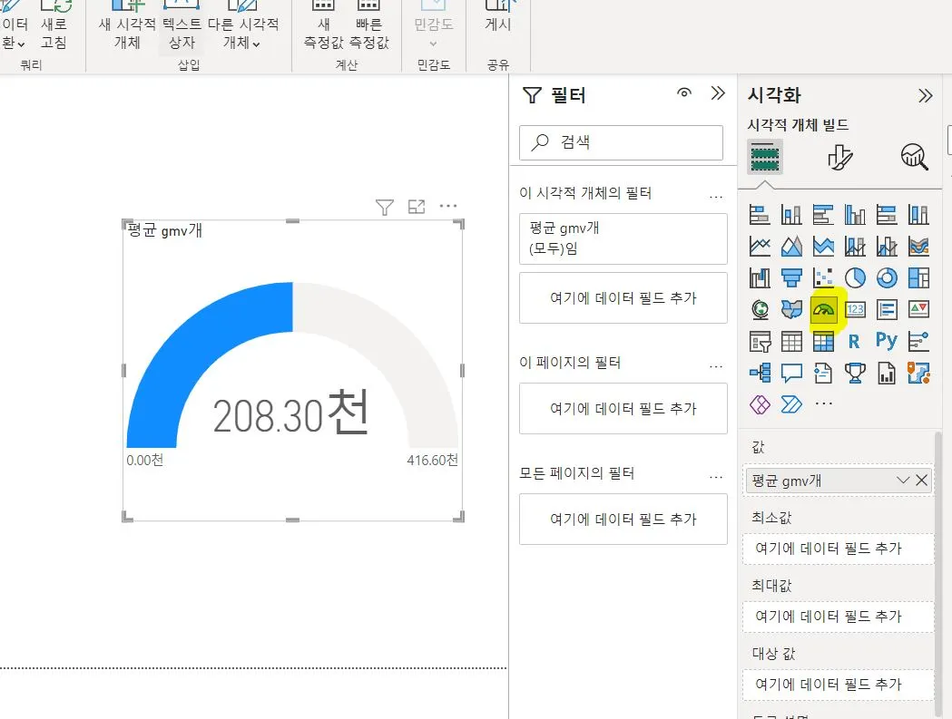Select the KPI visual
This screenshot has width=952, height=719.
[x=918, y=309]
